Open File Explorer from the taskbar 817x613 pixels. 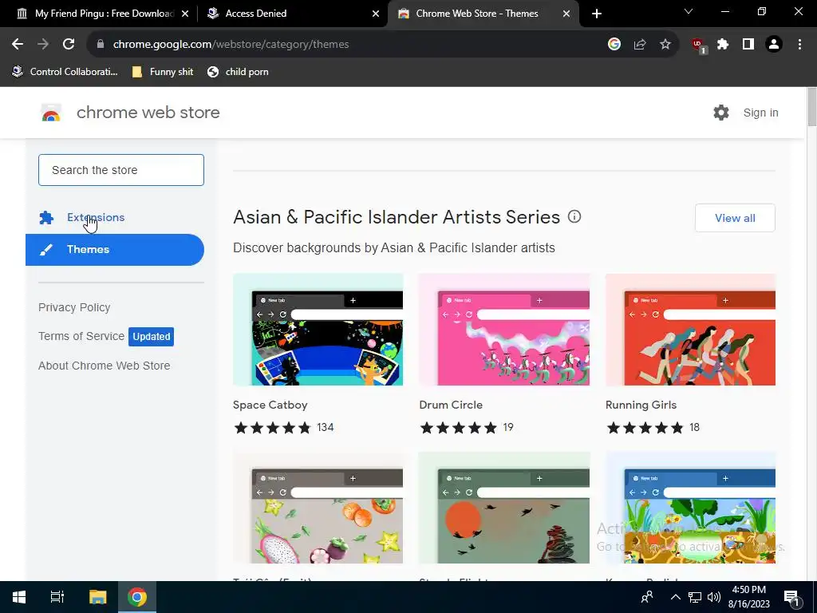[x=97, y=597]
